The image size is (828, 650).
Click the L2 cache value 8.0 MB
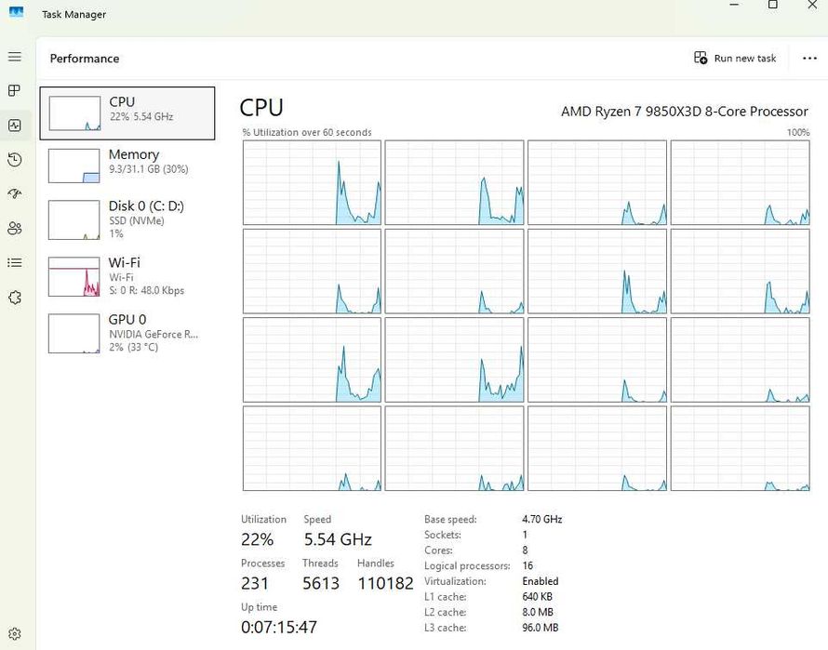tap(538, 612)
